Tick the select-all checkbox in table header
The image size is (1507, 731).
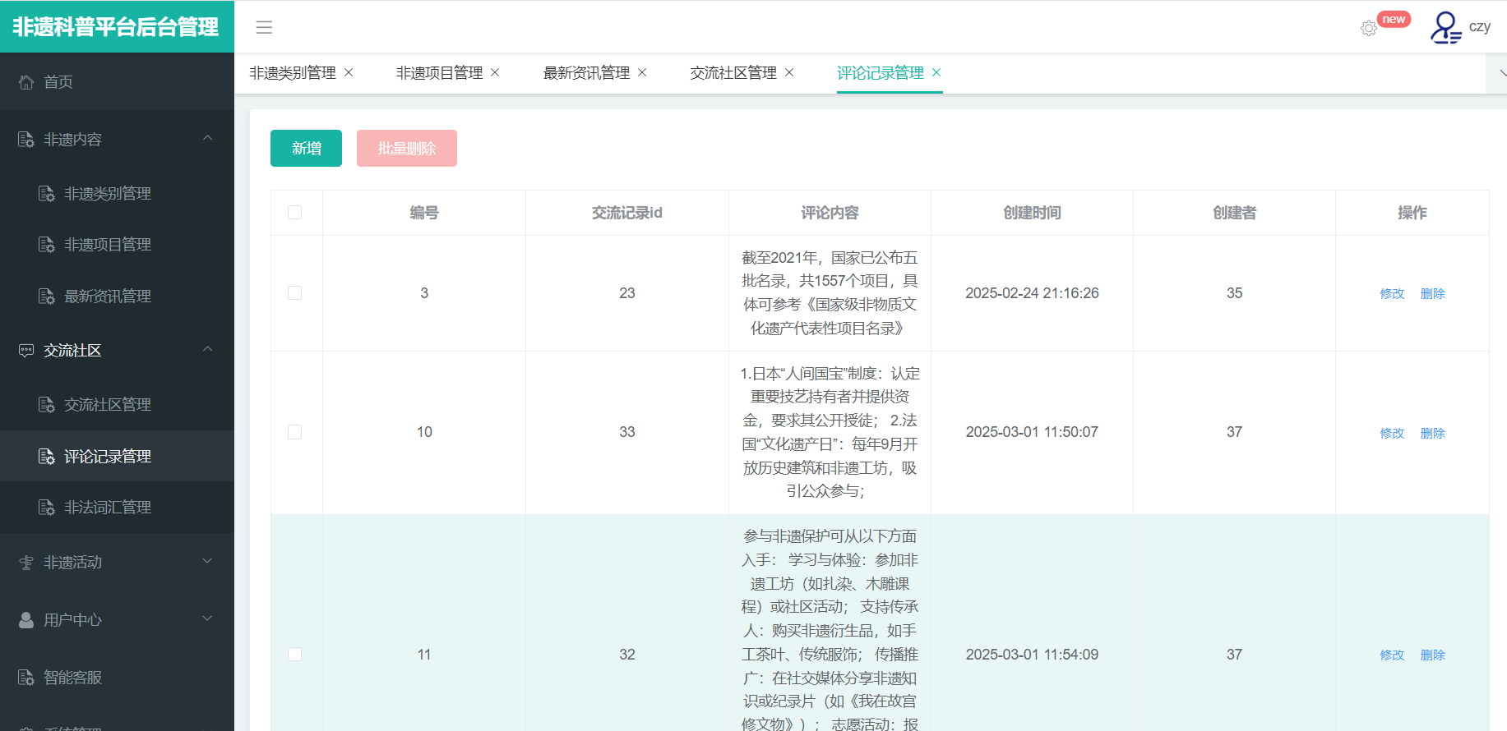[x=295, y=213]
